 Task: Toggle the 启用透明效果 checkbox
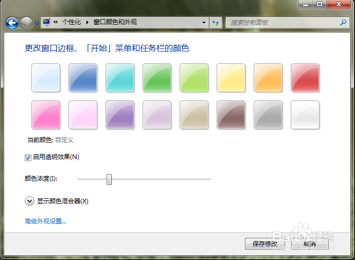pos(28,158)
